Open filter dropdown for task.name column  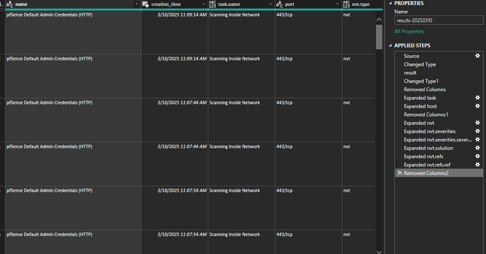click(271, 4)
